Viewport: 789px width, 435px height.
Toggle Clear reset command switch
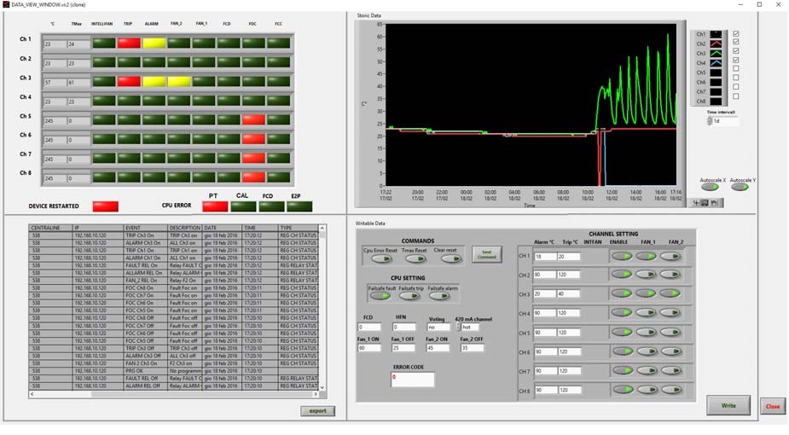tap(450, 259)
